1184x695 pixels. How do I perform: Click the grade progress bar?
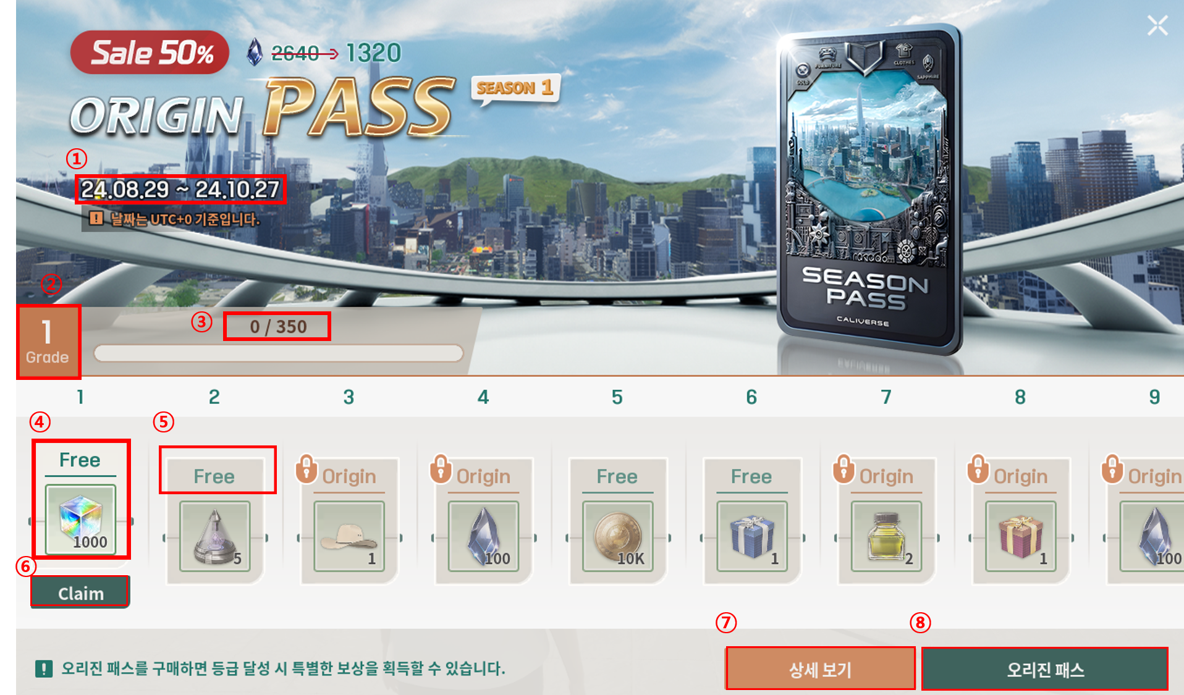coord(278,353)
